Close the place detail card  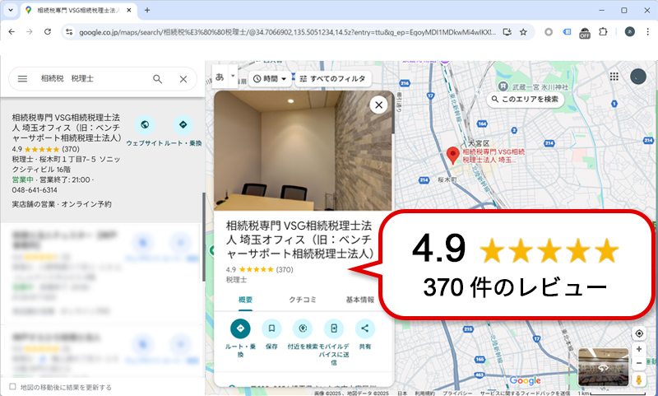pos(378,105)
